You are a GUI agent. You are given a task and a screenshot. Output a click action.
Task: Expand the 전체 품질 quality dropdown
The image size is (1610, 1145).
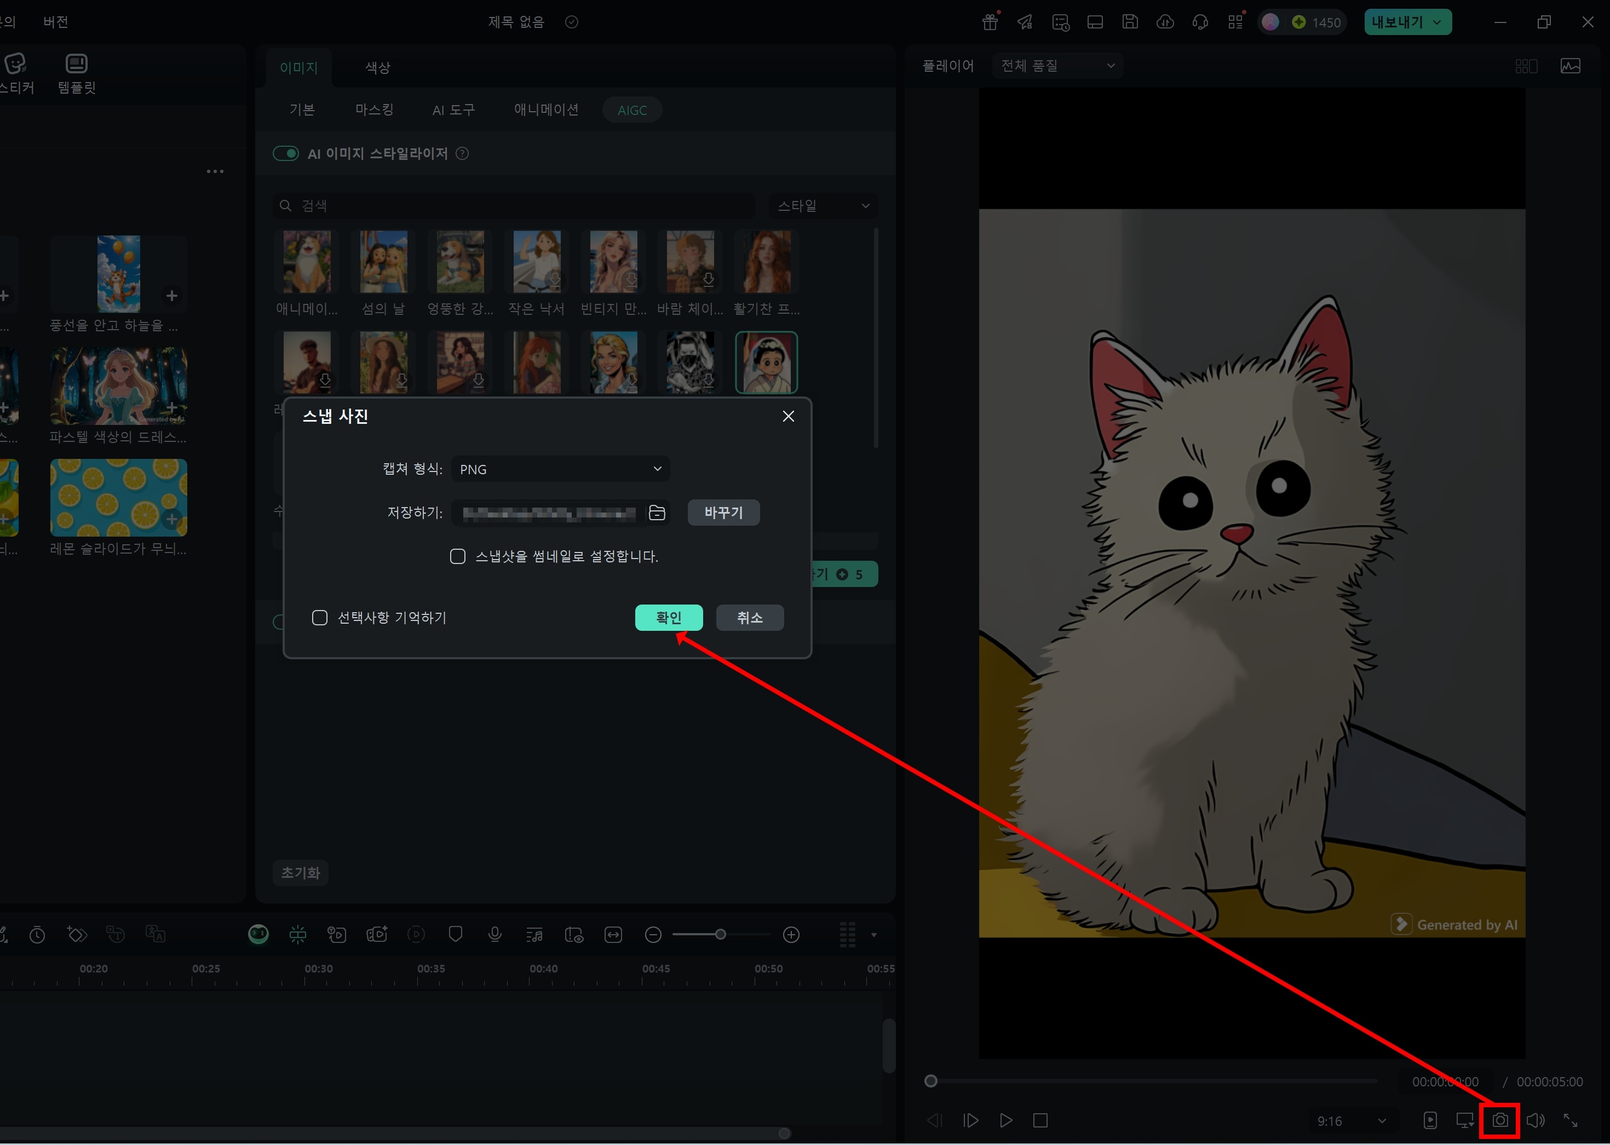tap(1057, 66)
